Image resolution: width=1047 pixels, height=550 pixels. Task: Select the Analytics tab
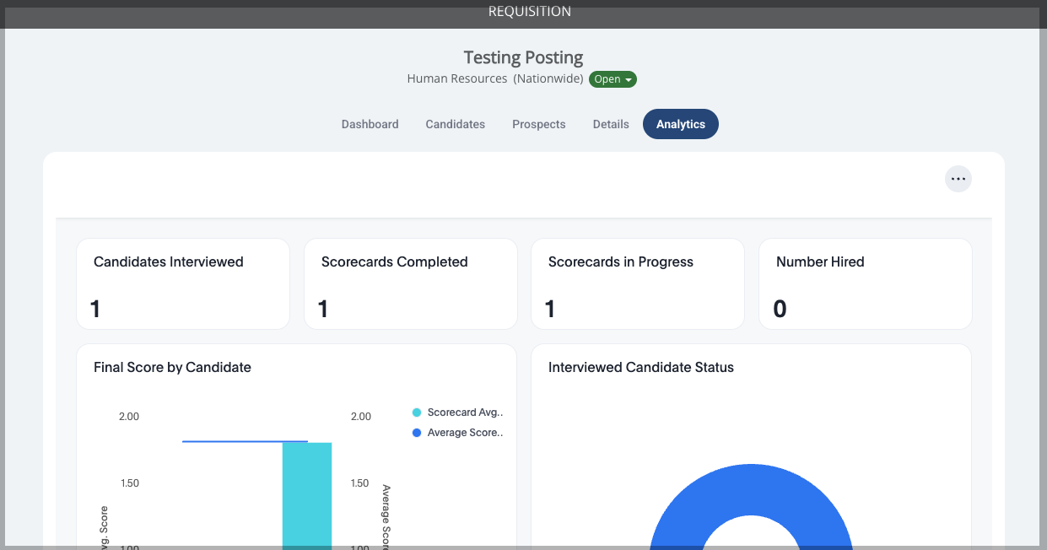coord(681,124)
